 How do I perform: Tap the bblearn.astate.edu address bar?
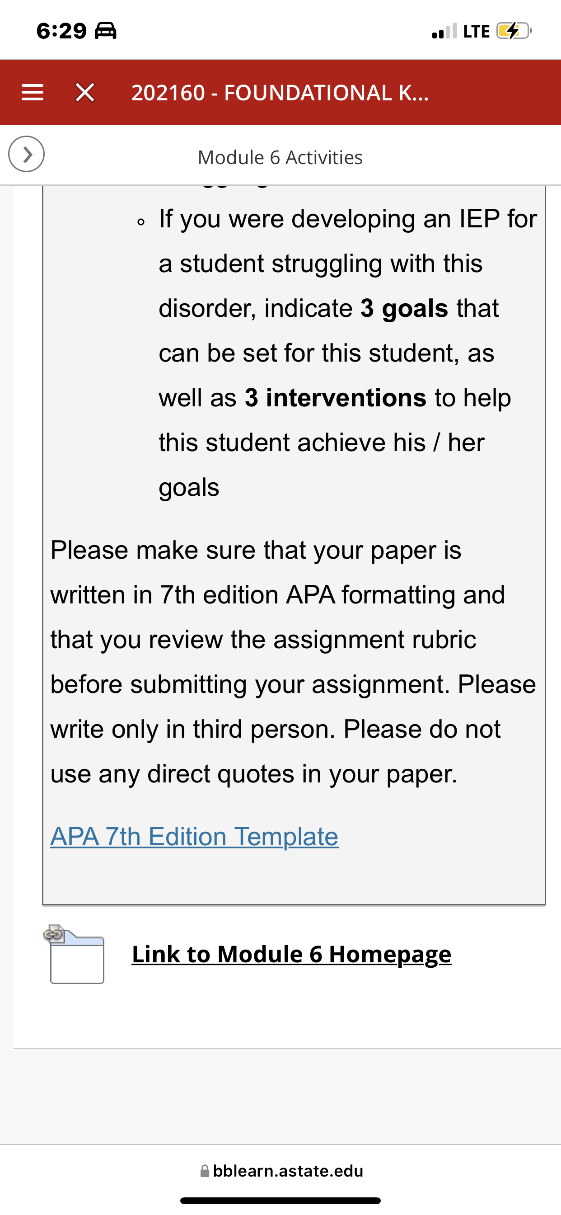pyautogui.click(x=281, y=1171)
